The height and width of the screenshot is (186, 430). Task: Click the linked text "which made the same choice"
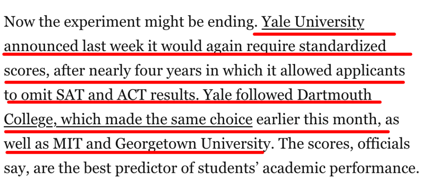pyautogui.click(x=156, y=119)
